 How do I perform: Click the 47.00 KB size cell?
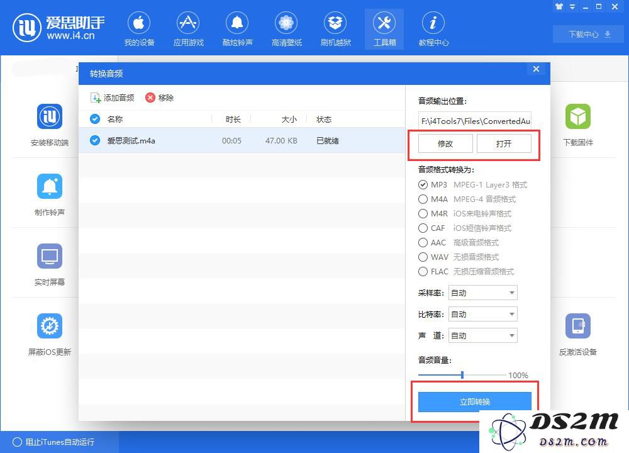(281, 141)
